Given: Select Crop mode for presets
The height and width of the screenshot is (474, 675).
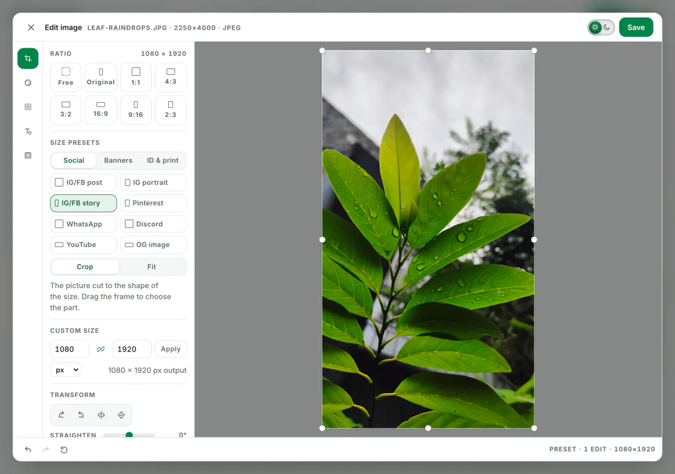Looking at the screenshot, I should (x=85, y=267).
